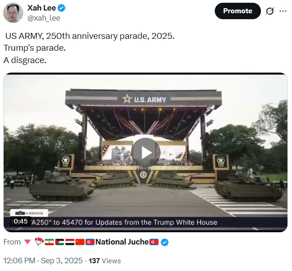The width and height of the screenshot is (292, 271).
Task: Click the tweet text about the 250th anniversary parade
Action: [x=89, y=48]
